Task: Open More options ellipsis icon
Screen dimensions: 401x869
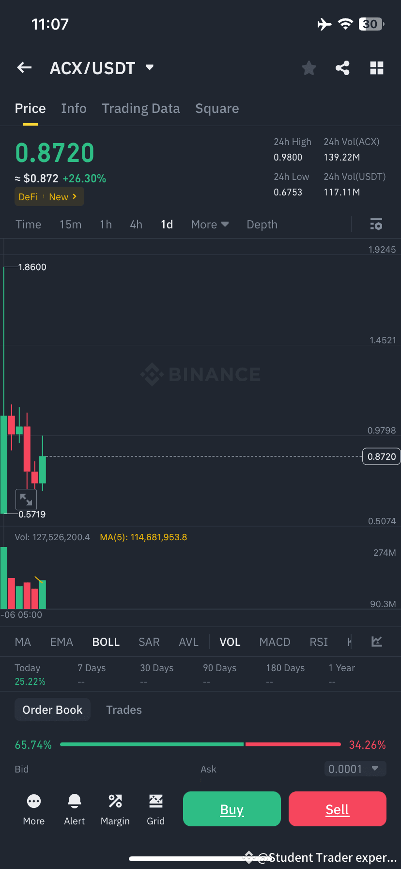Action: tap(33, 809)
